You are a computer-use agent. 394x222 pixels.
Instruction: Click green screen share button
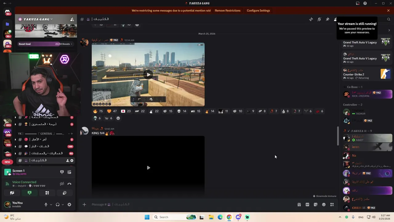30,193
